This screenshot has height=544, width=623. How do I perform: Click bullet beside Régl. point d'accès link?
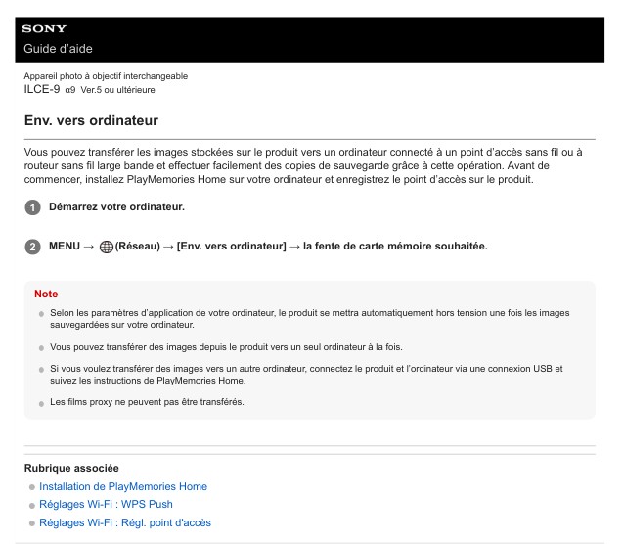tap(32, 523)
